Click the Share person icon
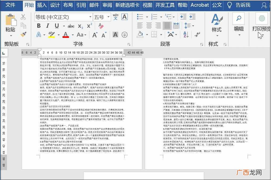The image size is (271, 180). (264, 5)
